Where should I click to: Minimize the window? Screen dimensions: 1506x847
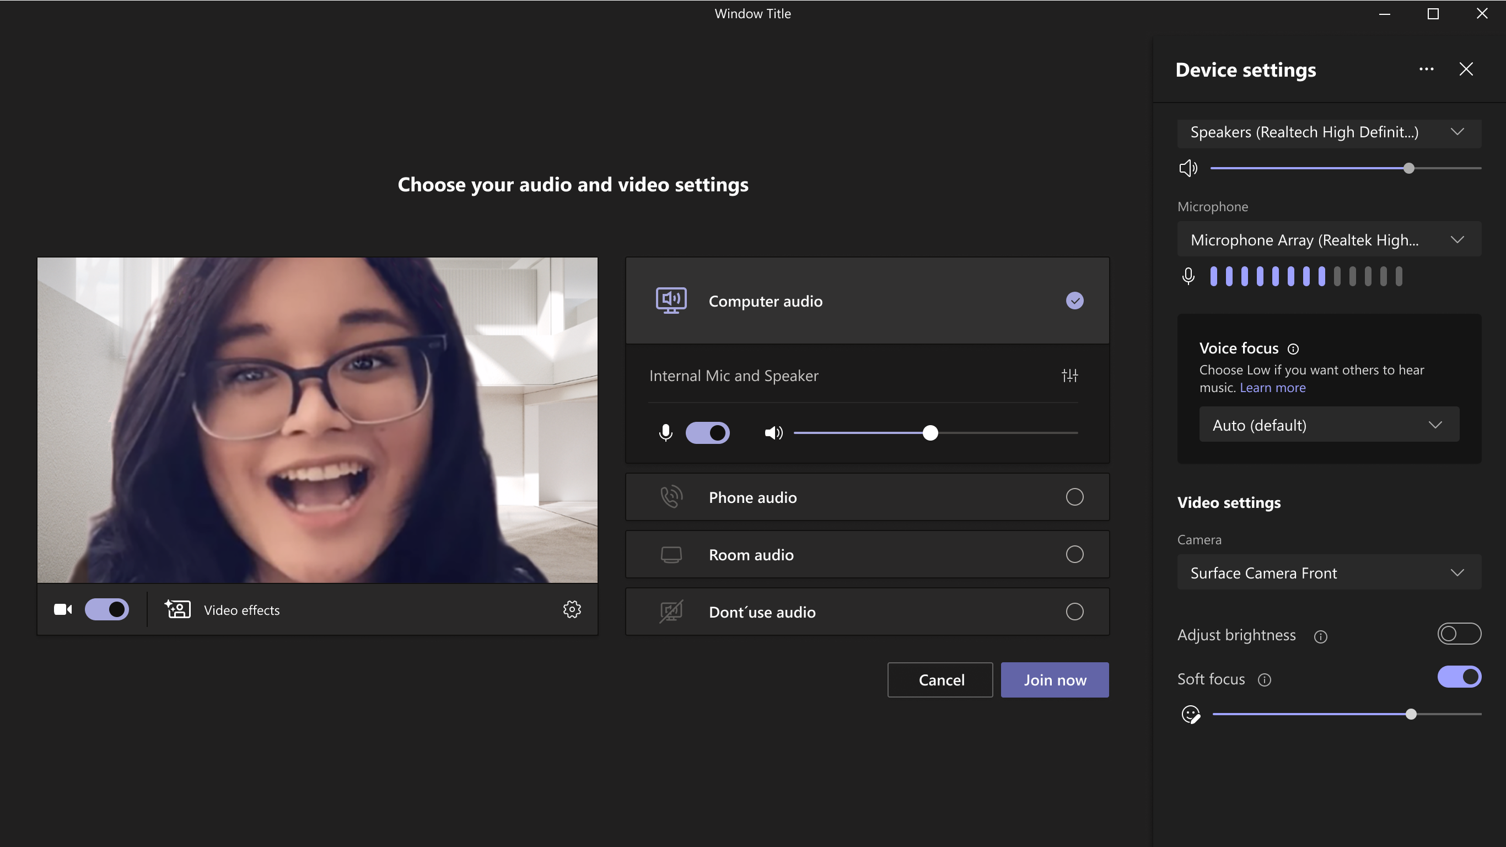pyautogui.click(x=1384, y=13)
